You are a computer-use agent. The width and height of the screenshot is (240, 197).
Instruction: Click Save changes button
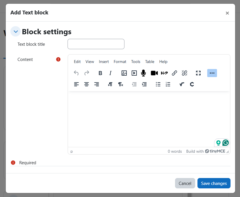pos(214,183)
